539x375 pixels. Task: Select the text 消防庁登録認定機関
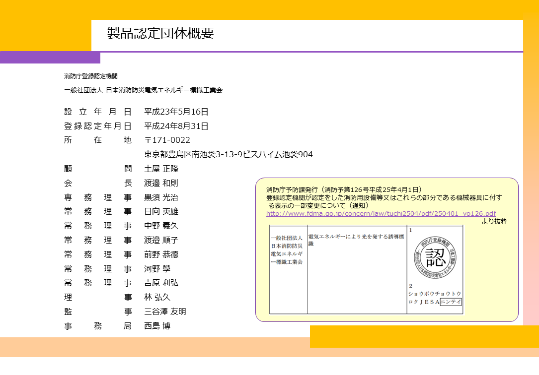[91, 76]
